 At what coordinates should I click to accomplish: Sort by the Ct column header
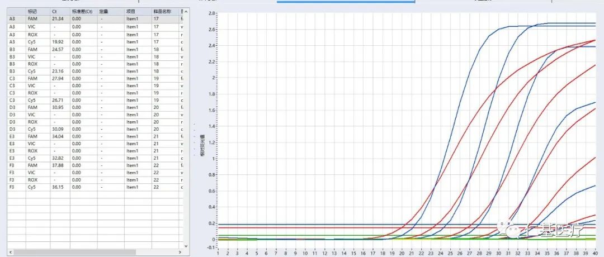coord(54,11)
